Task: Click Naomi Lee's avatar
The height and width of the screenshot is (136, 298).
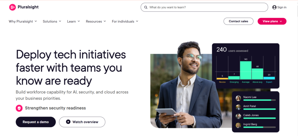Action: pyautogui.click(x=238, y=98)
